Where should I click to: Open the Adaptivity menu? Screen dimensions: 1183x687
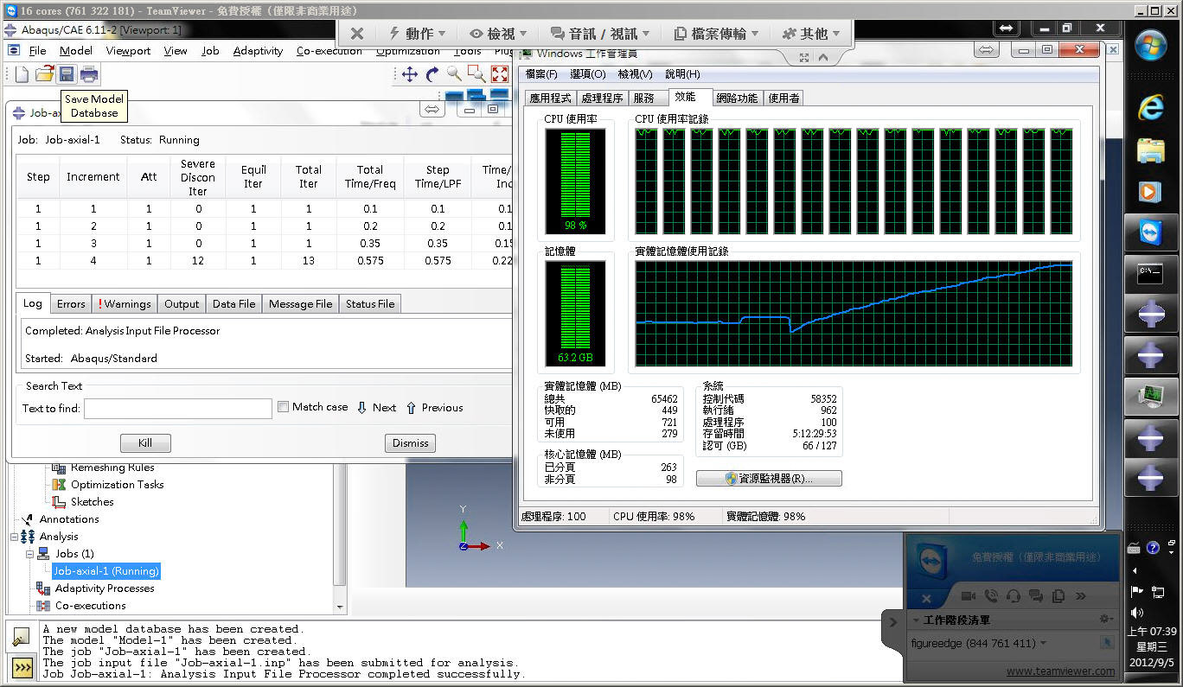pyautogui.click(x=258, y=51)
